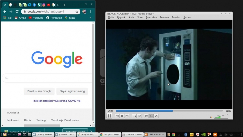Open a new Chrome tab
This screenshot has height=137, width=243.
(x=64, y=5)
